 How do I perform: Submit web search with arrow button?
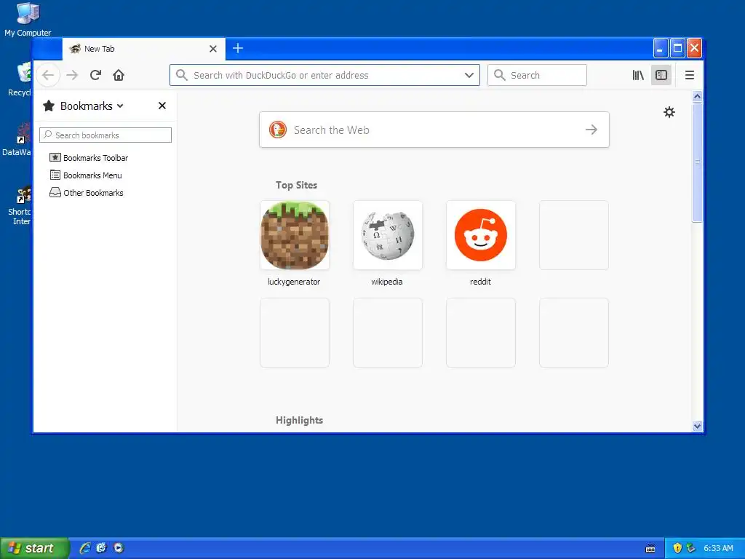[591, 130]
